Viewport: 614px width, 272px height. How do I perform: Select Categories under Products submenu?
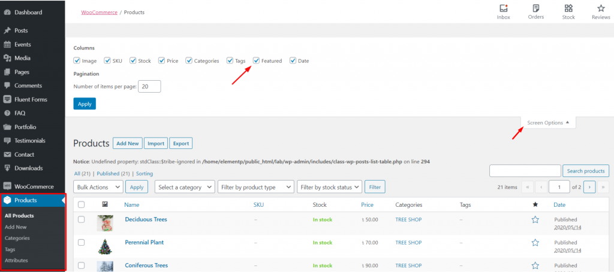click(17, 238)
